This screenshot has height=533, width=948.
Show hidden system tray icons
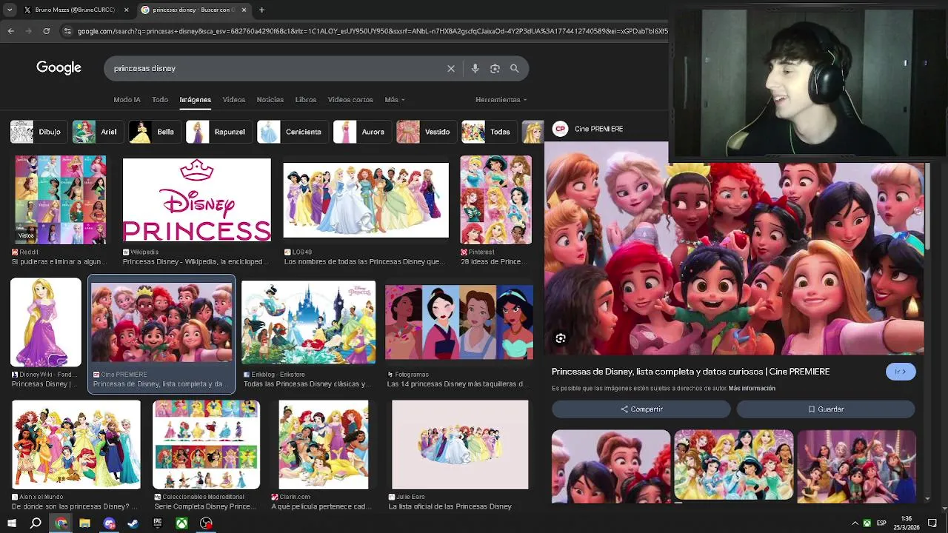(x=855, y=523)
